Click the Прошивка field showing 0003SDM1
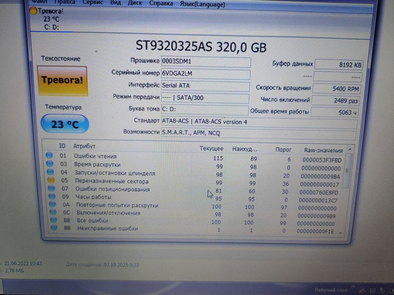The width and height of the screenshot is (394, 295). [x=206, y=62]
